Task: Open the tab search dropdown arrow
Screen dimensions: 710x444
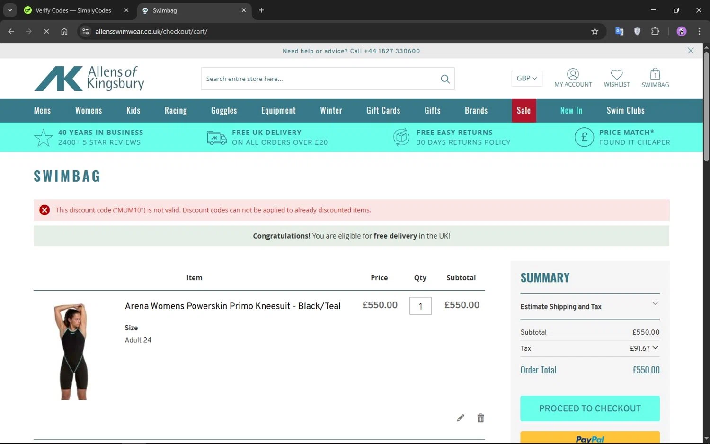Action: (x=10, y=10)
